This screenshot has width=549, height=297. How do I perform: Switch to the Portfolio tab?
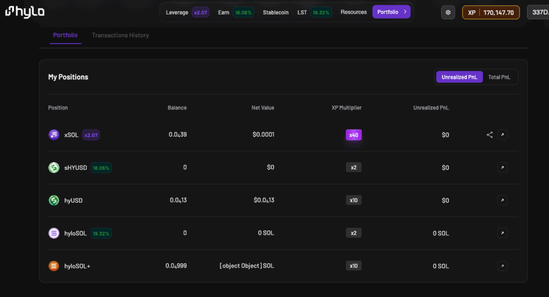(x=65, y=35)
